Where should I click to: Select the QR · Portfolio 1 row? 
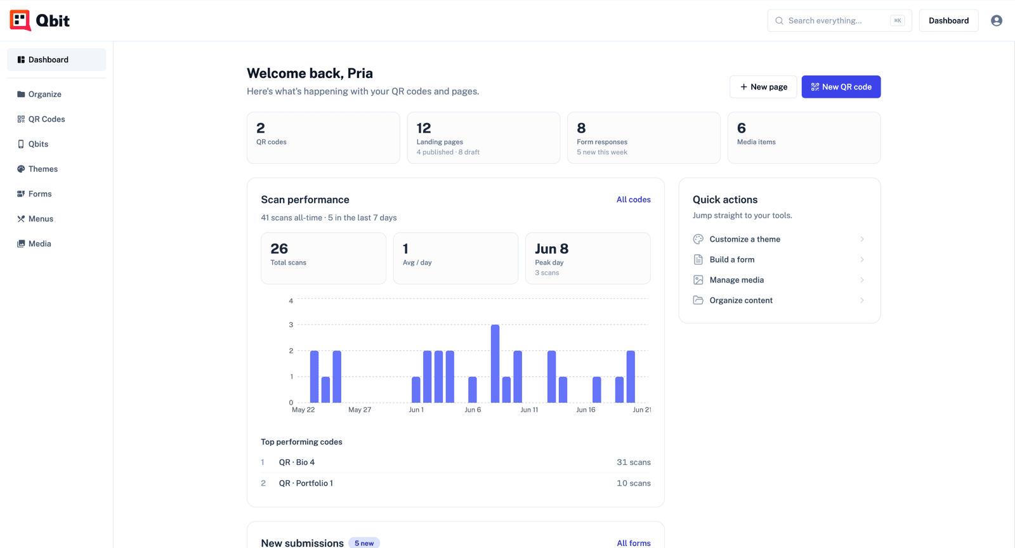coord(455,483)
